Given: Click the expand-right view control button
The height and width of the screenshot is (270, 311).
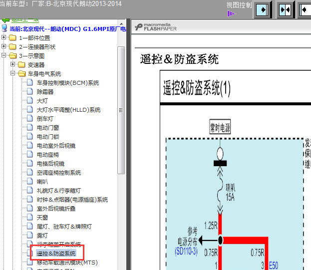Looking at the screenshot, I should (263, 9).
